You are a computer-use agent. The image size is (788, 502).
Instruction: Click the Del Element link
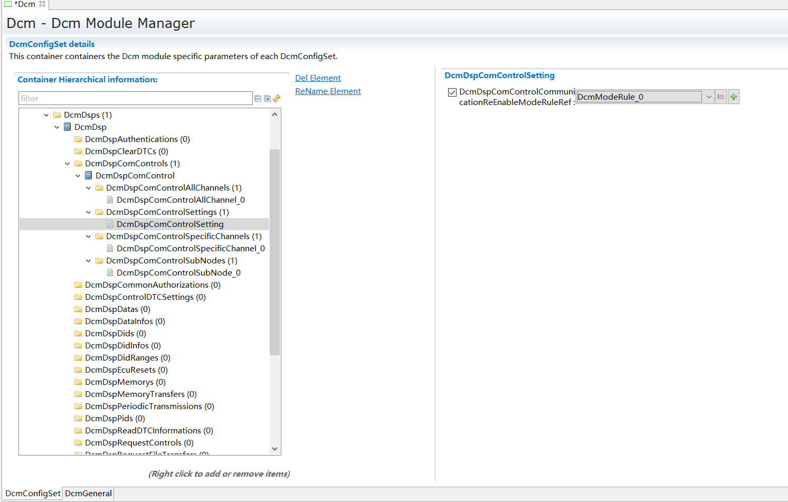317,78
